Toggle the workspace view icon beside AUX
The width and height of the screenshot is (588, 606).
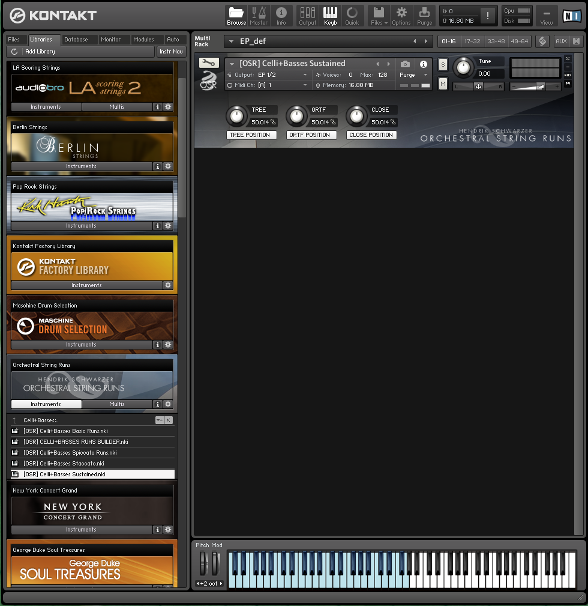tap(542, 41)
